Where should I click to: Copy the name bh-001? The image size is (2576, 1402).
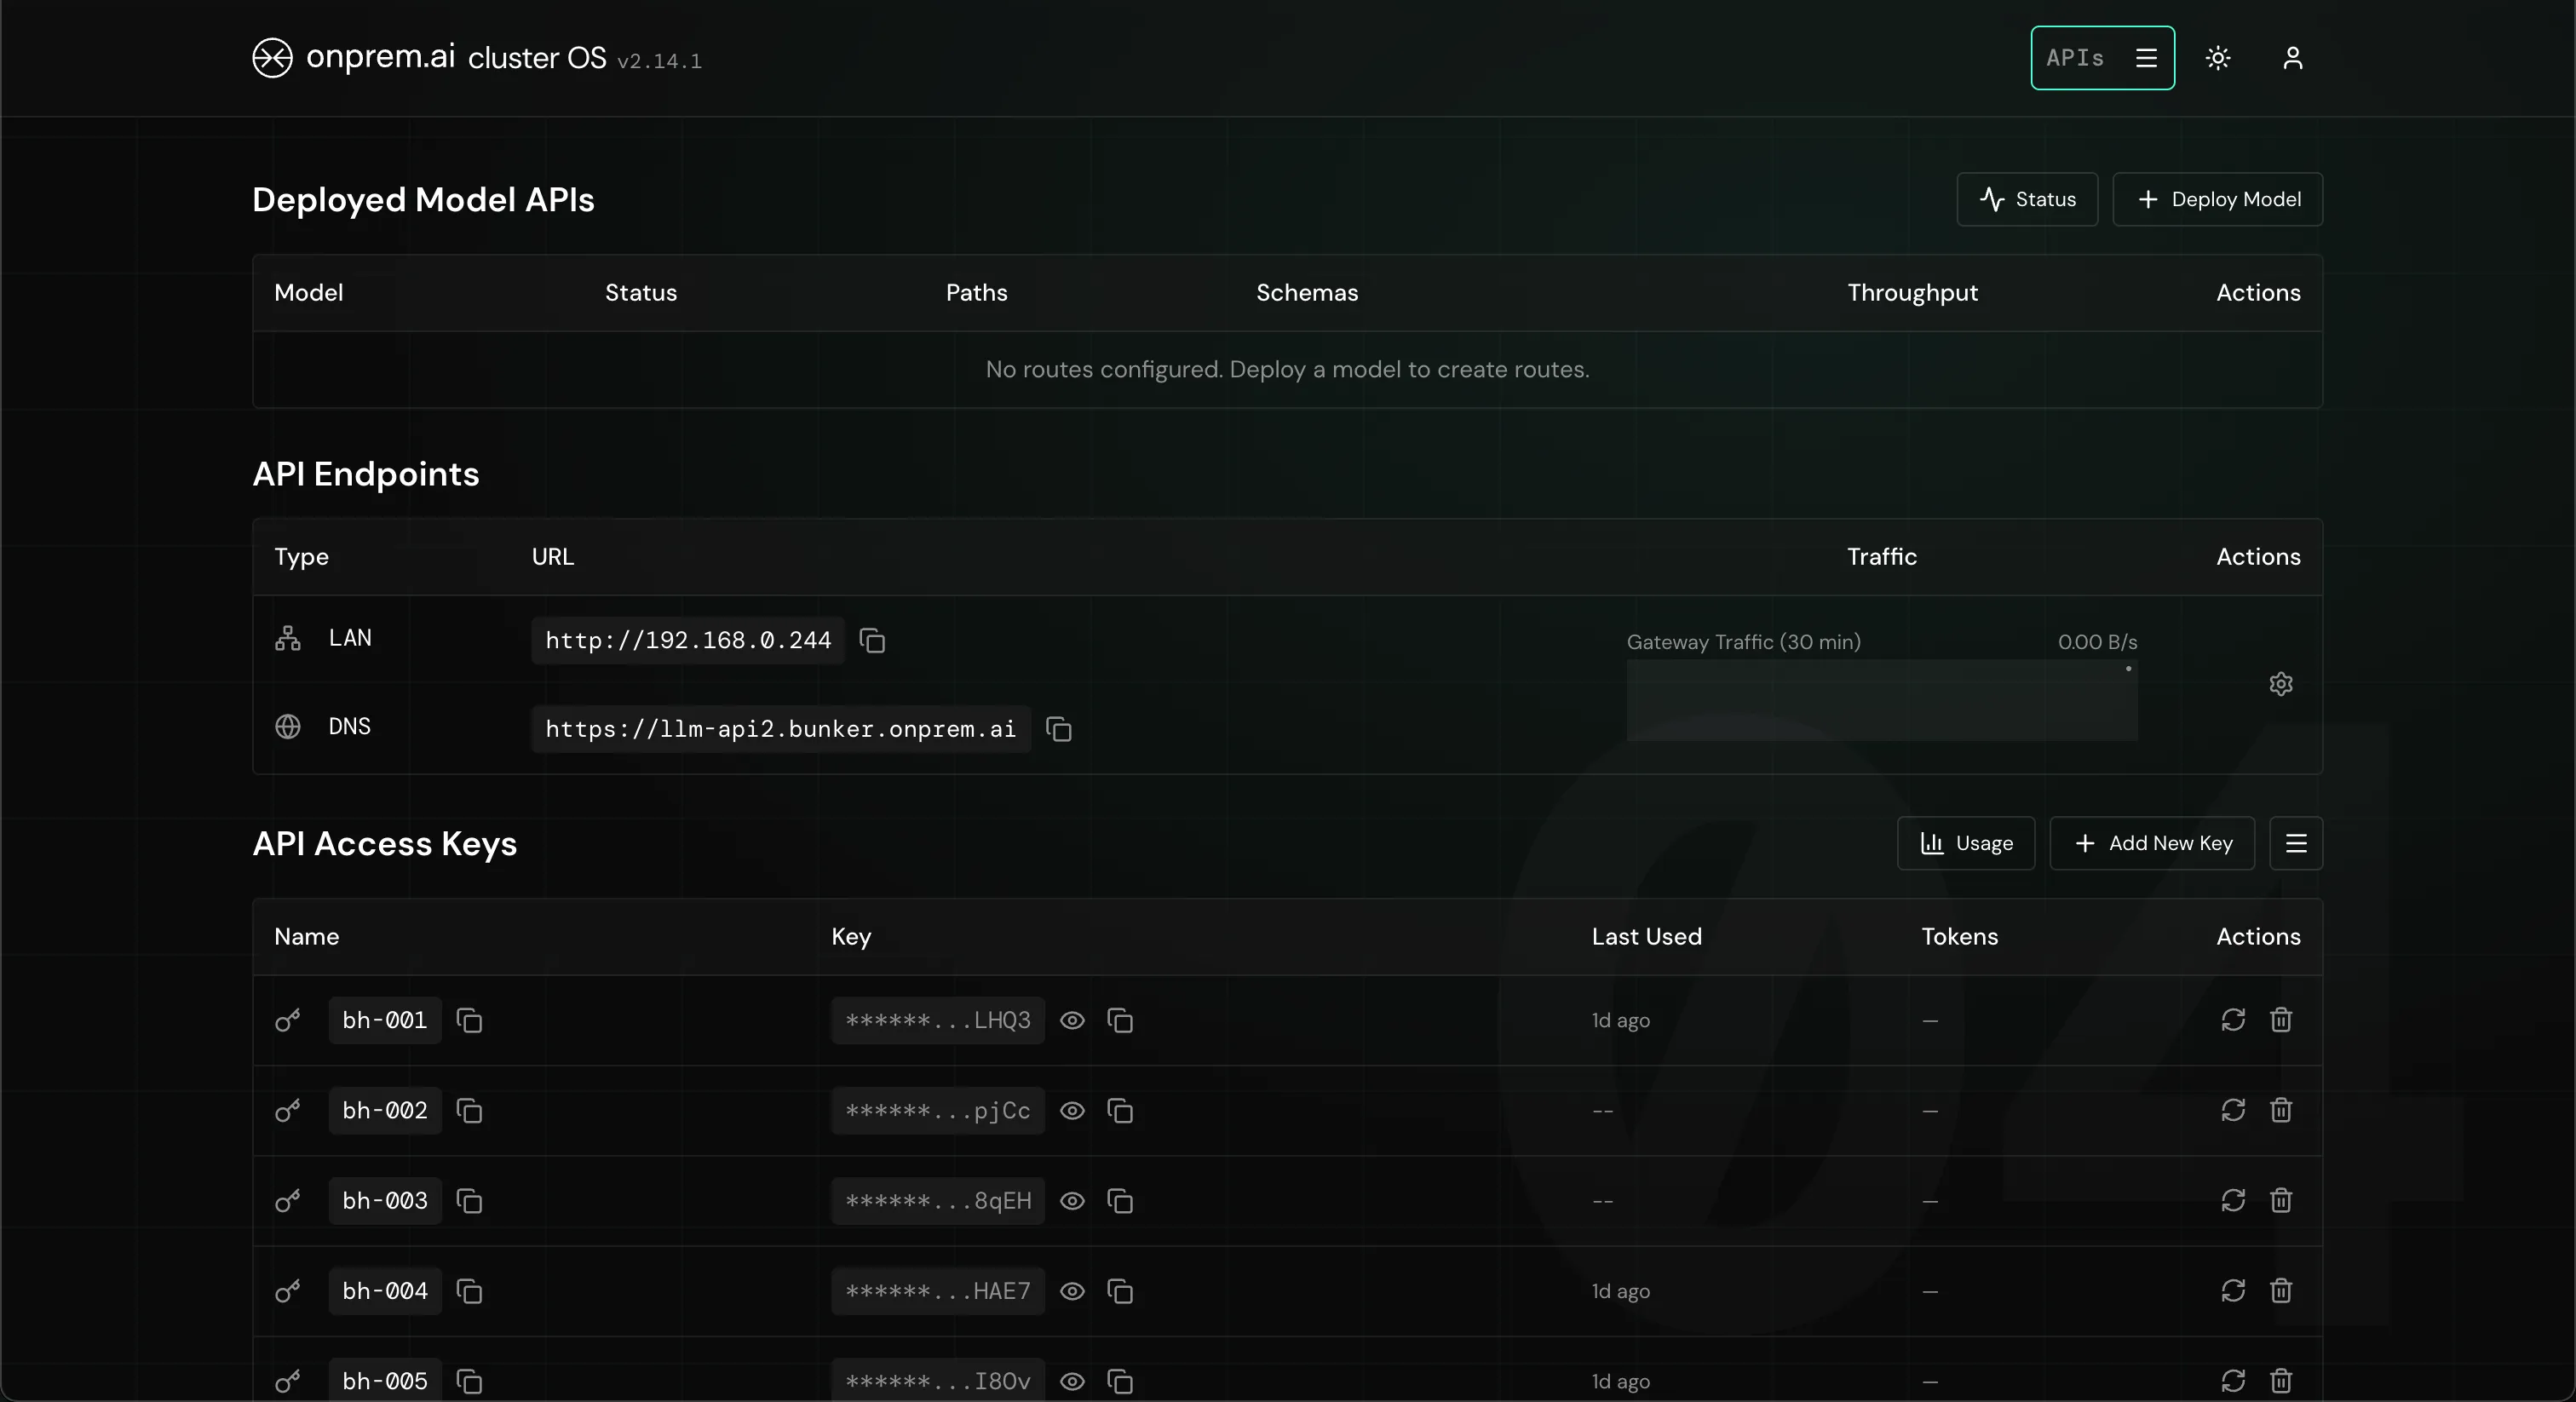469,1020
